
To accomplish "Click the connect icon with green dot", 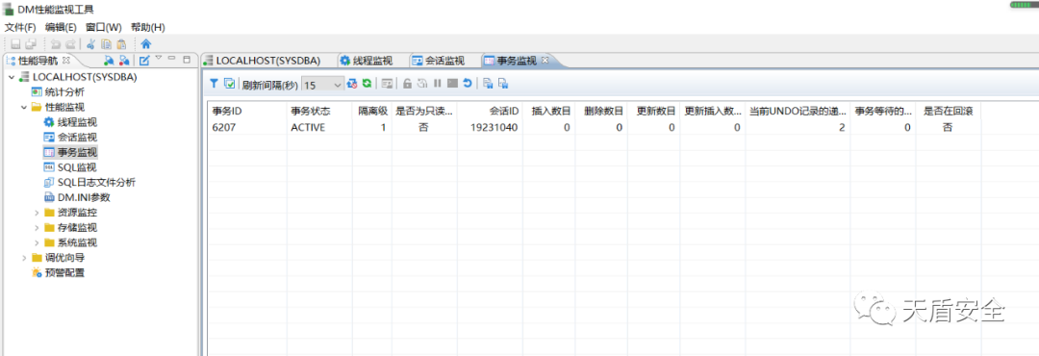I will [x=110, y=61].
